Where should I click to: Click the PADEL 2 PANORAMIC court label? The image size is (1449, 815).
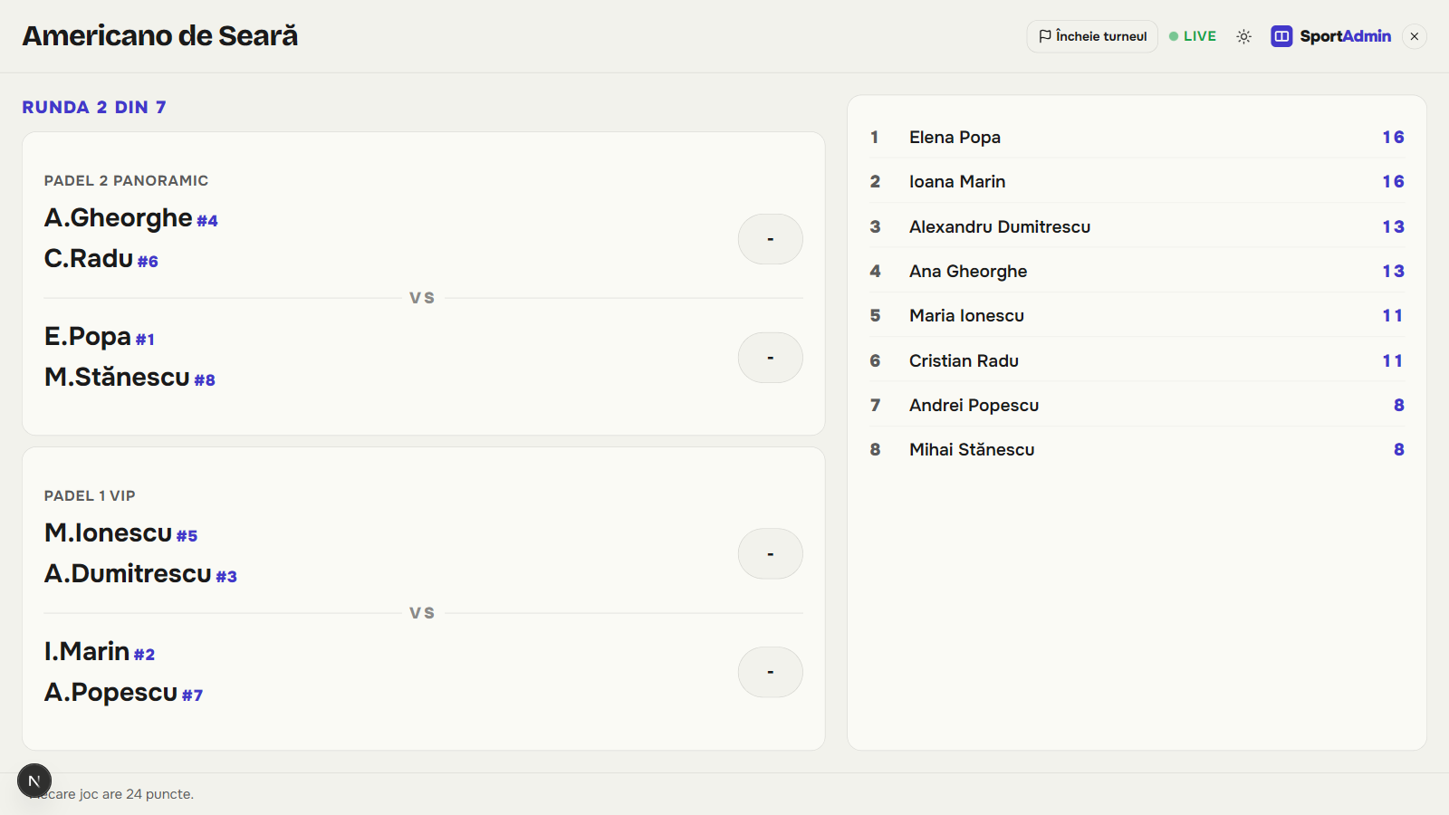click(x=126, y=180)
